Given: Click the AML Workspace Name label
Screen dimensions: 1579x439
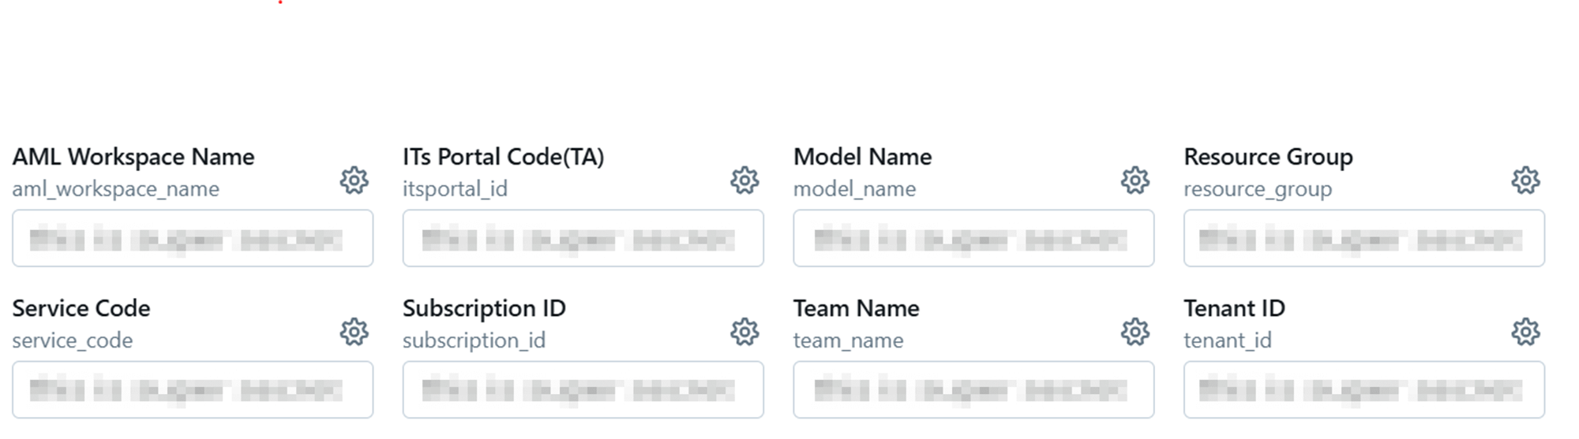Looking at the screenshot, I should (133, 157).
